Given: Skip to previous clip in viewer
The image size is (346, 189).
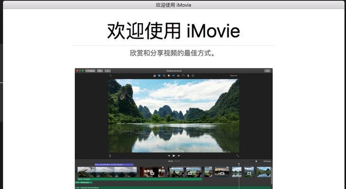Looking at the screenshot, I should tap(169, 155).
